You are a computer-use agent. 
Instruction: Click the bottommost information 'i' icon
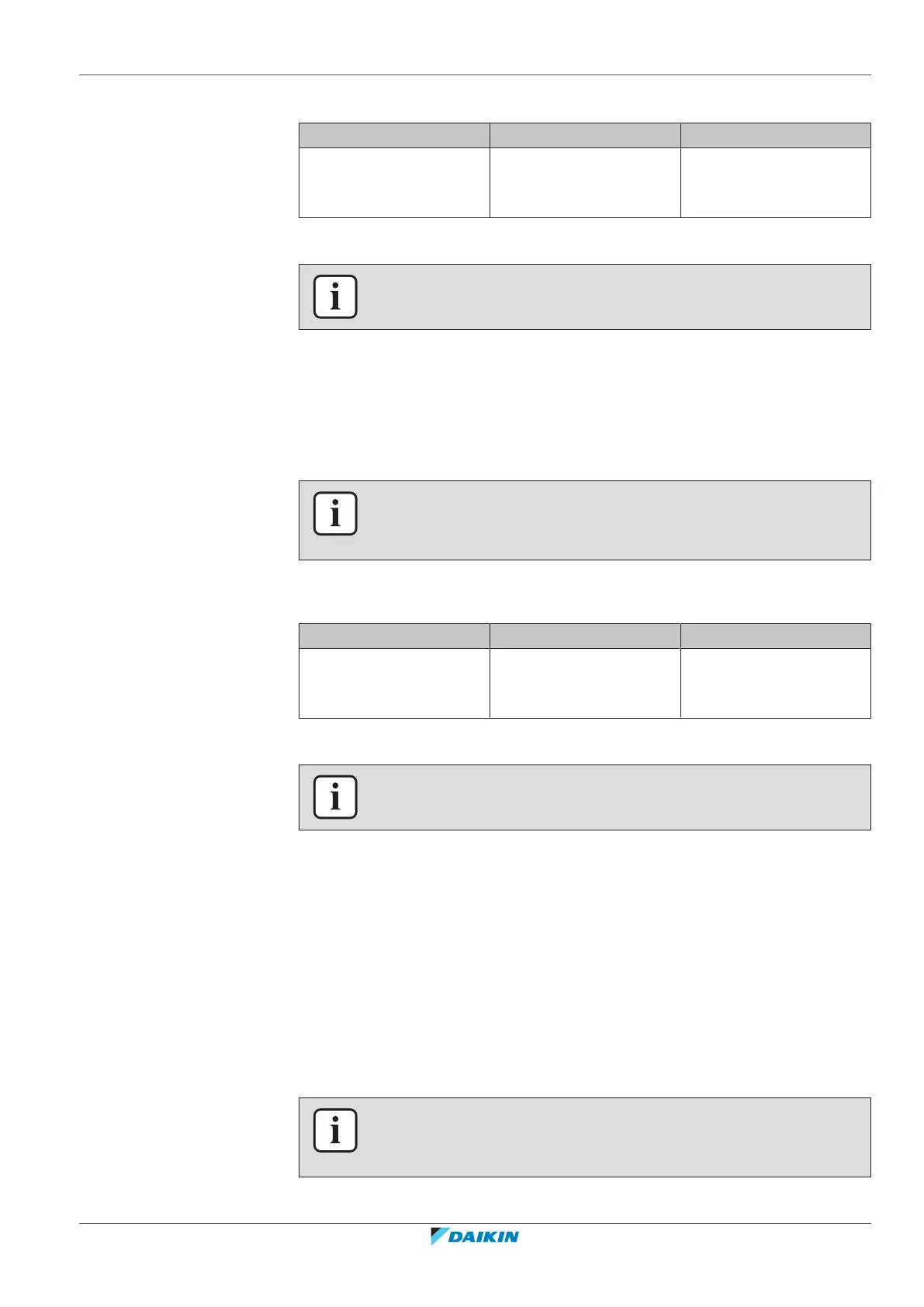click(335, 1130)
